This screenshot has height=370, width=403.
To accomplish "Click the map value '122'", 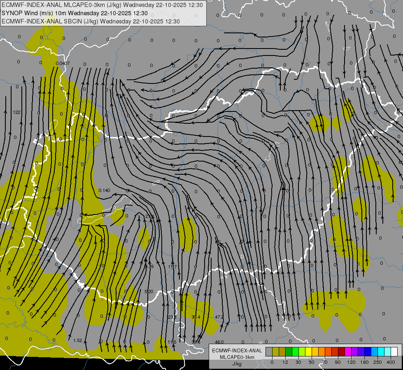I will 16,112.
